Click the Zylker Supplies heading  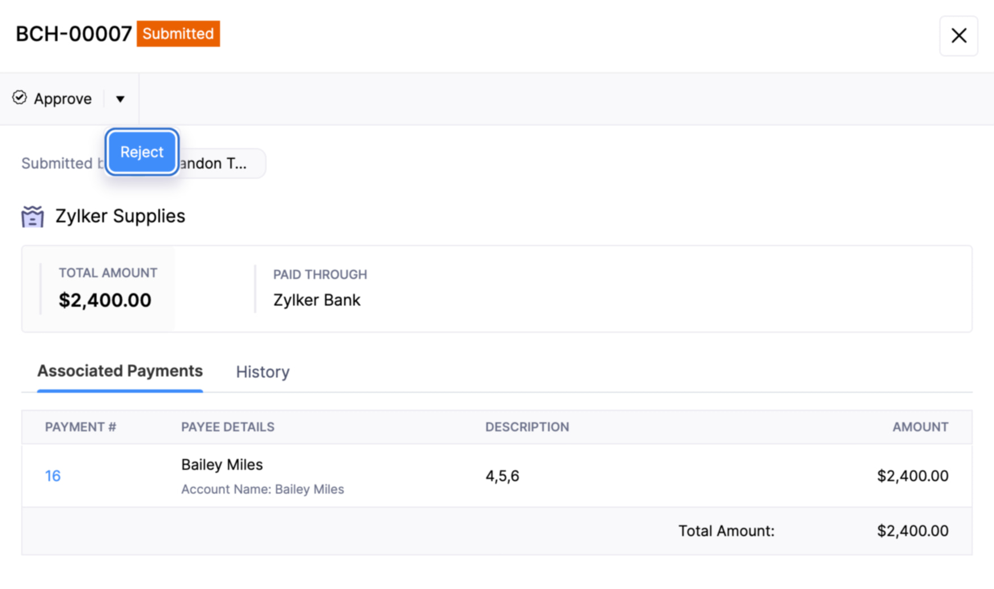pyautogui.click(x=120, y=216)
